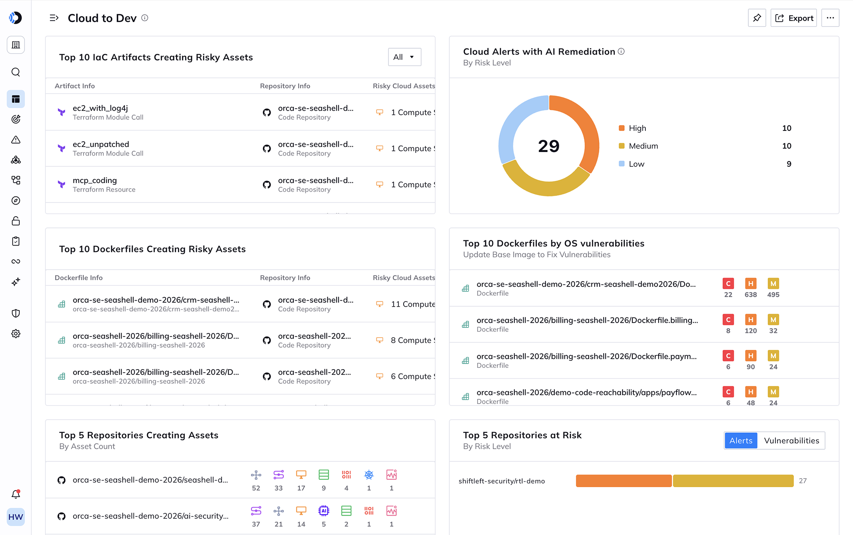Image resolution: width=853 pixels, height=535 pixels.
Task: Open the ec2_unpatched artifact
Action: 101,144
